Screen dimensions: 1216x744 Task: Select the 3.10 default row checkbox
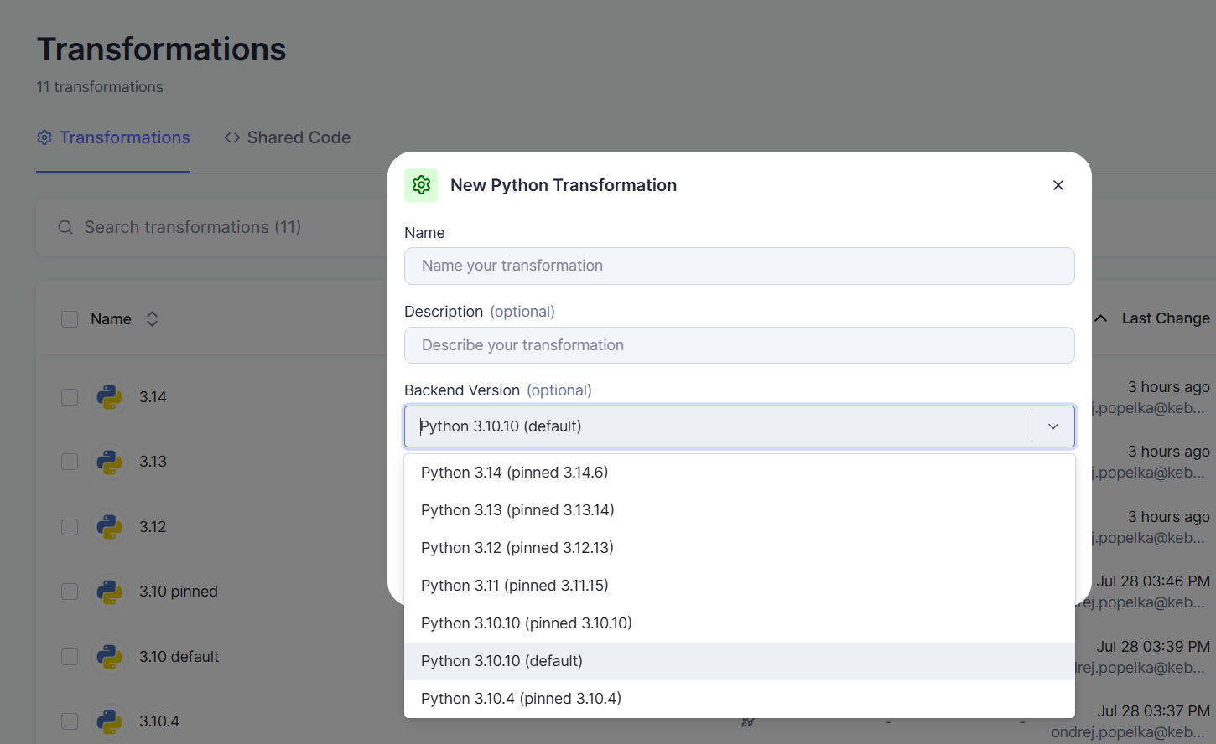pyautogui.click(x=70, y=657)
